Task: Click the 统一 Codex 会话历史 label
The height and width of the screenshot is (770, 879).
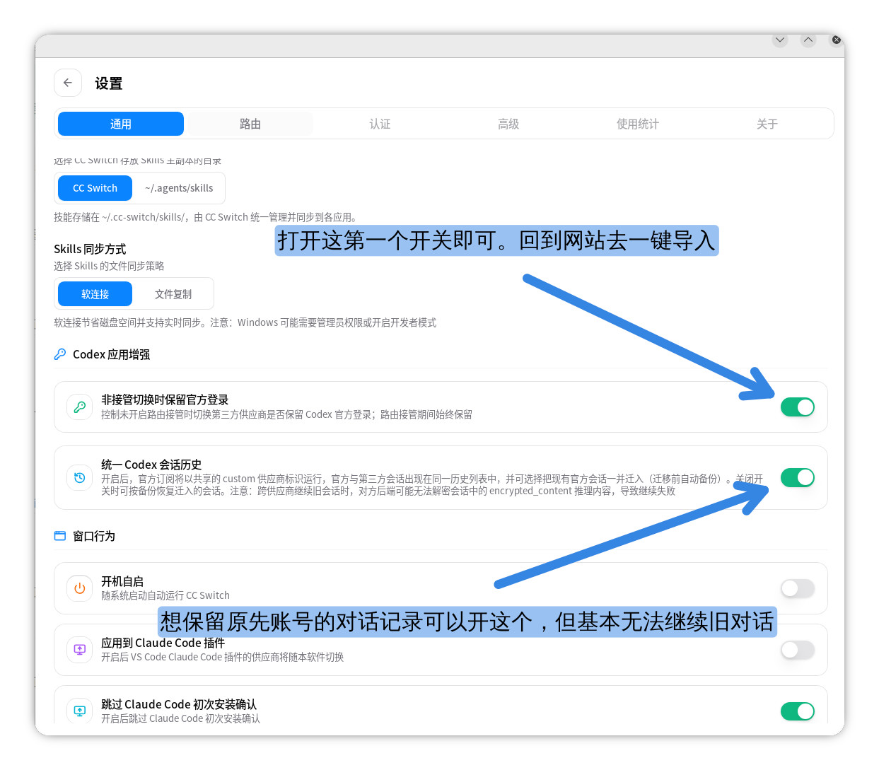Action: (x=151, y=465)
